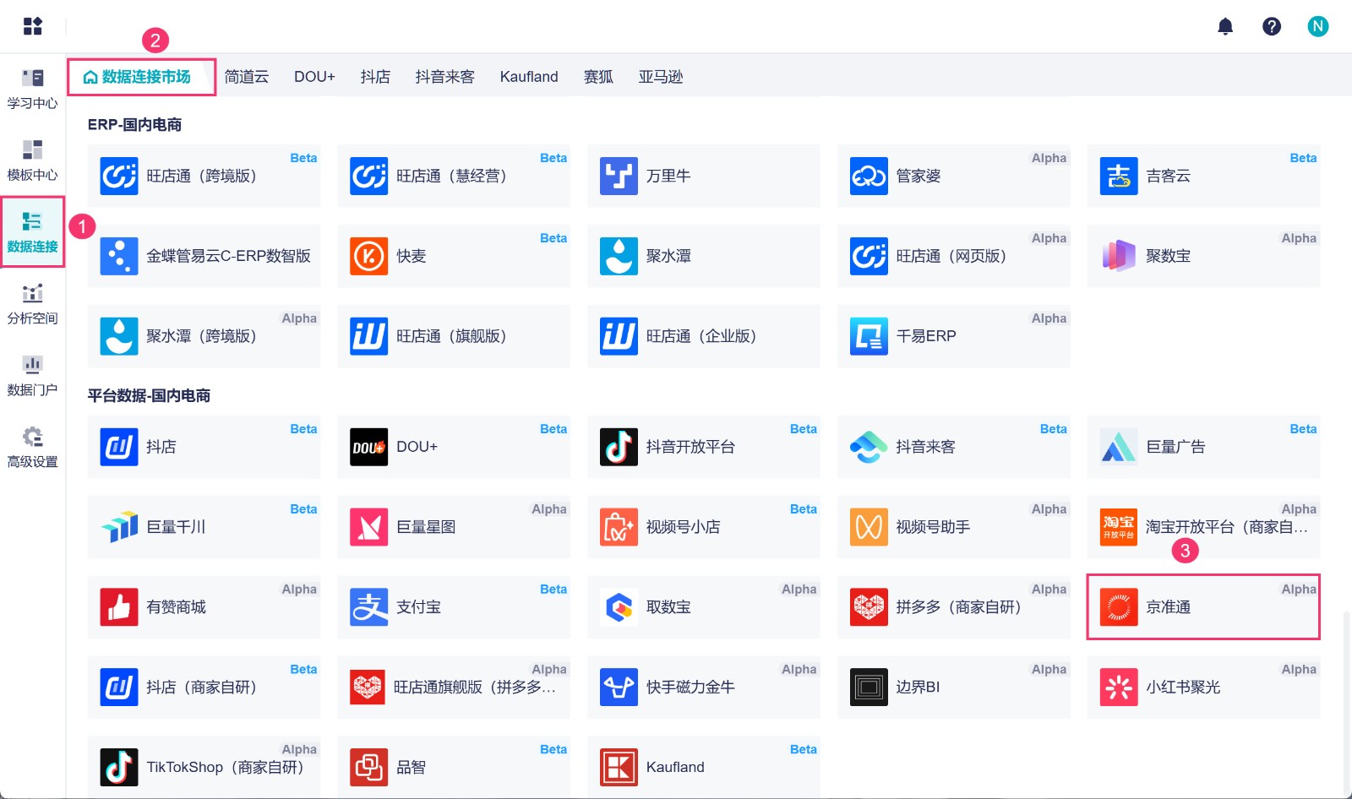Screen dimensions: 1352x799
Task: Open the notifications bell
Action: tap(1225, 26)
